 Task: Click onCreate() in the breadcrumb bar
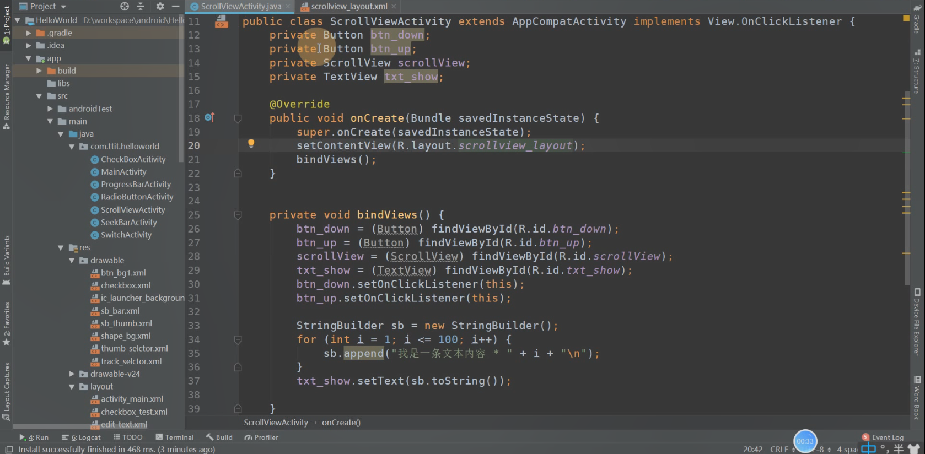341,423
